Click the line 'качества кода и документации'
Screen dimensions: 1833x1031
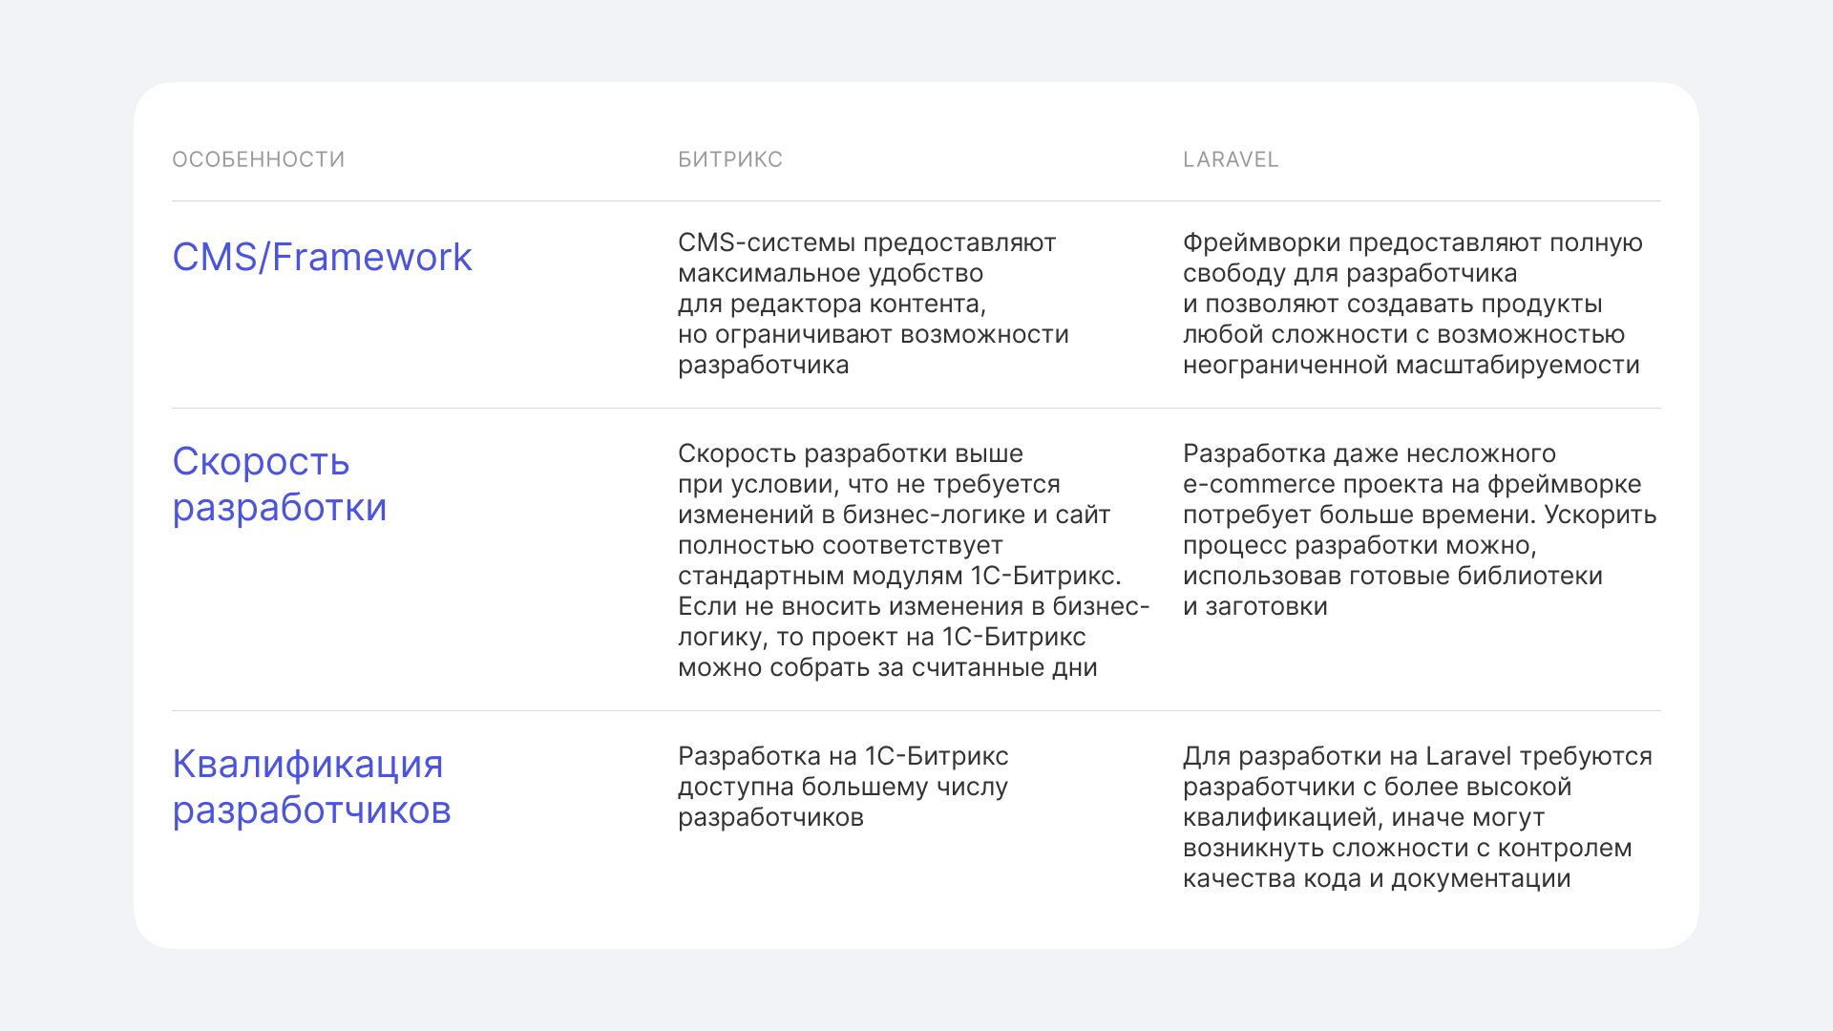click(1376, 878)
